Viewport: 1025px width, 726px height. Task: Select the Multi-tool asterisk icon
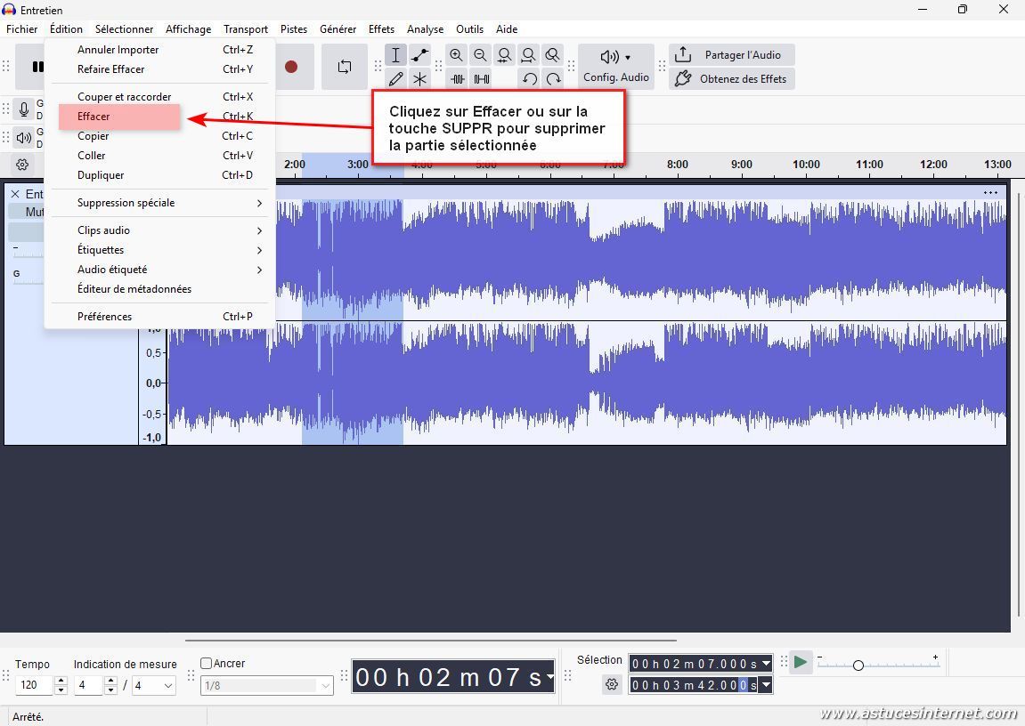pos(419,79)
